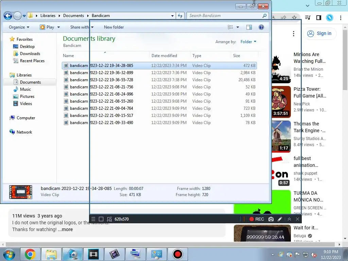Expand the Play dropdown arrow
The width and height of the screenshot is (348, 261).
(x=58, y=27)
